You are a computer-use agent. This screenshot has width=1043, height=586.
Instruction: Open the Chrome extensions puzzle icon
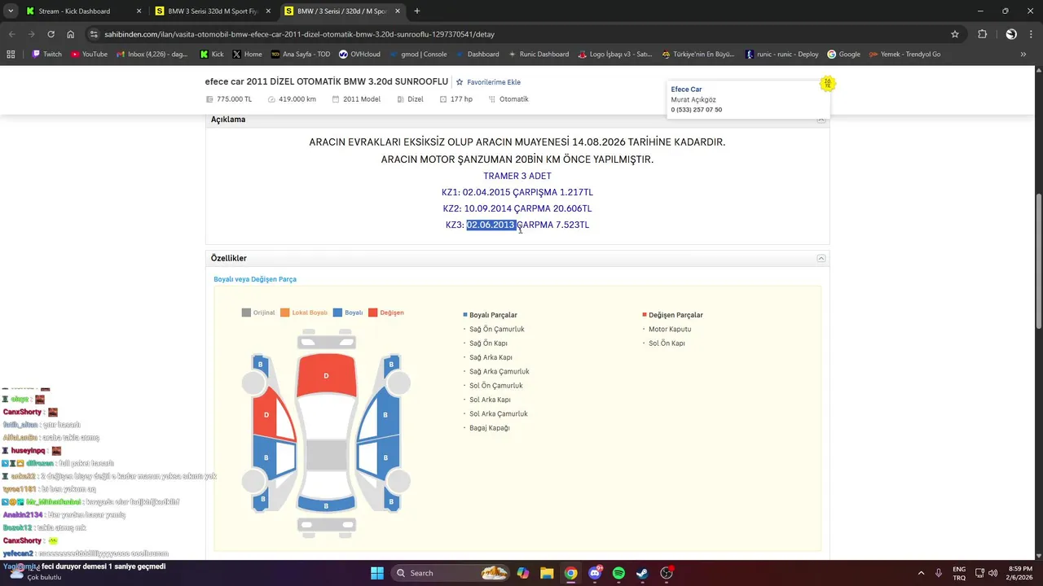982,34
